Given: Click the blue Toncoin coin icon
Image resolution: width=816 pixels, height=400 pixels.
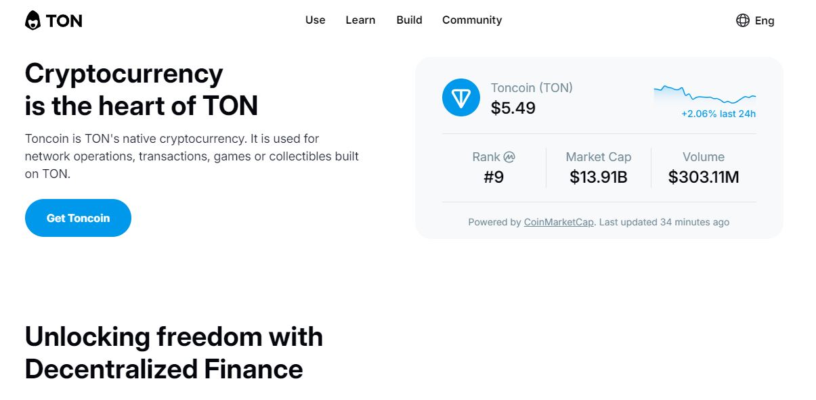Looking at the screenshot, I should click(460, 97).
